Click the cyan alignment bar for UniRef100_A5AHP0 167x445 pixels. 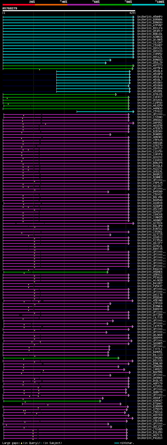coord(69,17)
